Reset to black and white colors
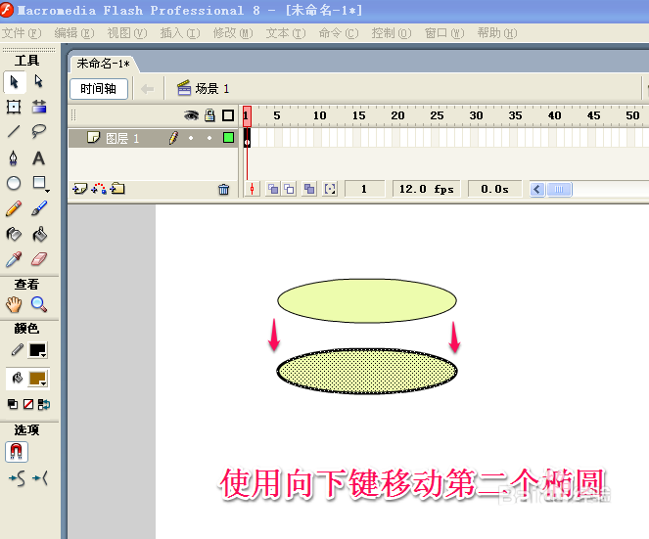 13,404
